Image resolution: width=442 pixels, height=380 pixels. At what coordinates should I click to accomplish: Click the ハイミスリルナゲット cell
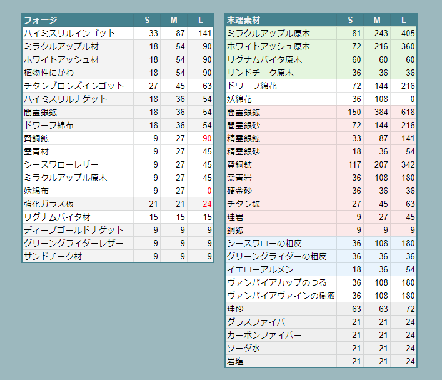click(x=78, y=99)
